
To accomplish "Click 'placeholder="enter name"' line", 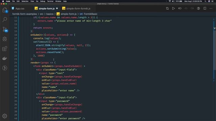I will (x=60, y=90).
